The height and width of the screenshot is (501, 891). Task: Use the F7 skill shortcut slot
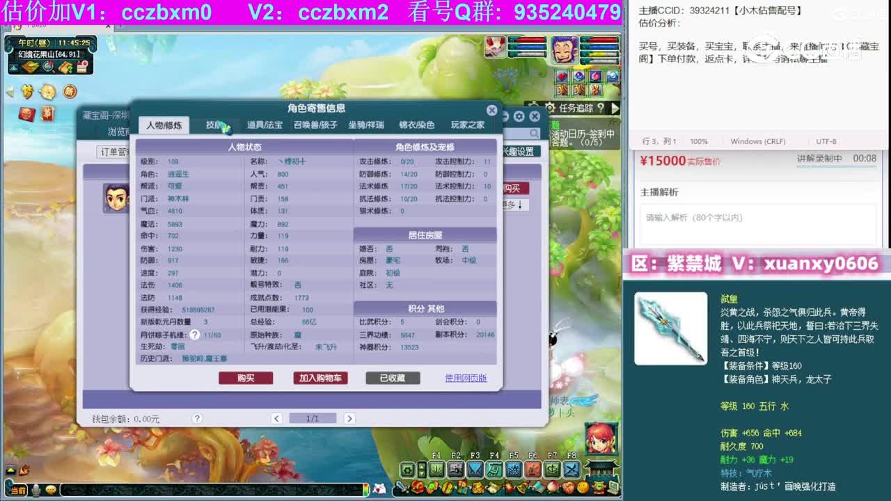tap(552, 470)
